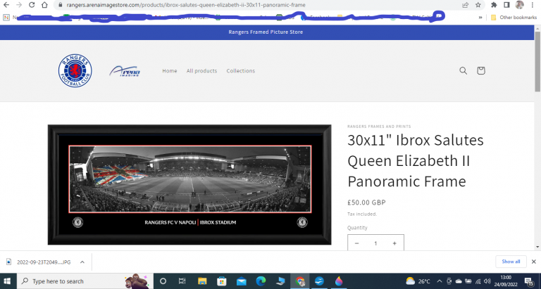Increase quantity with the plus button
The height and width of the screenshot is (289, 541).
pyautogui.click(x=394, y=243)
